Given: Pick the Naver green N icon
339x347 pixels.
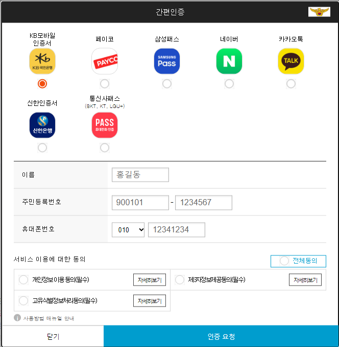Looking at the screenshot, I should coord(229,61).
